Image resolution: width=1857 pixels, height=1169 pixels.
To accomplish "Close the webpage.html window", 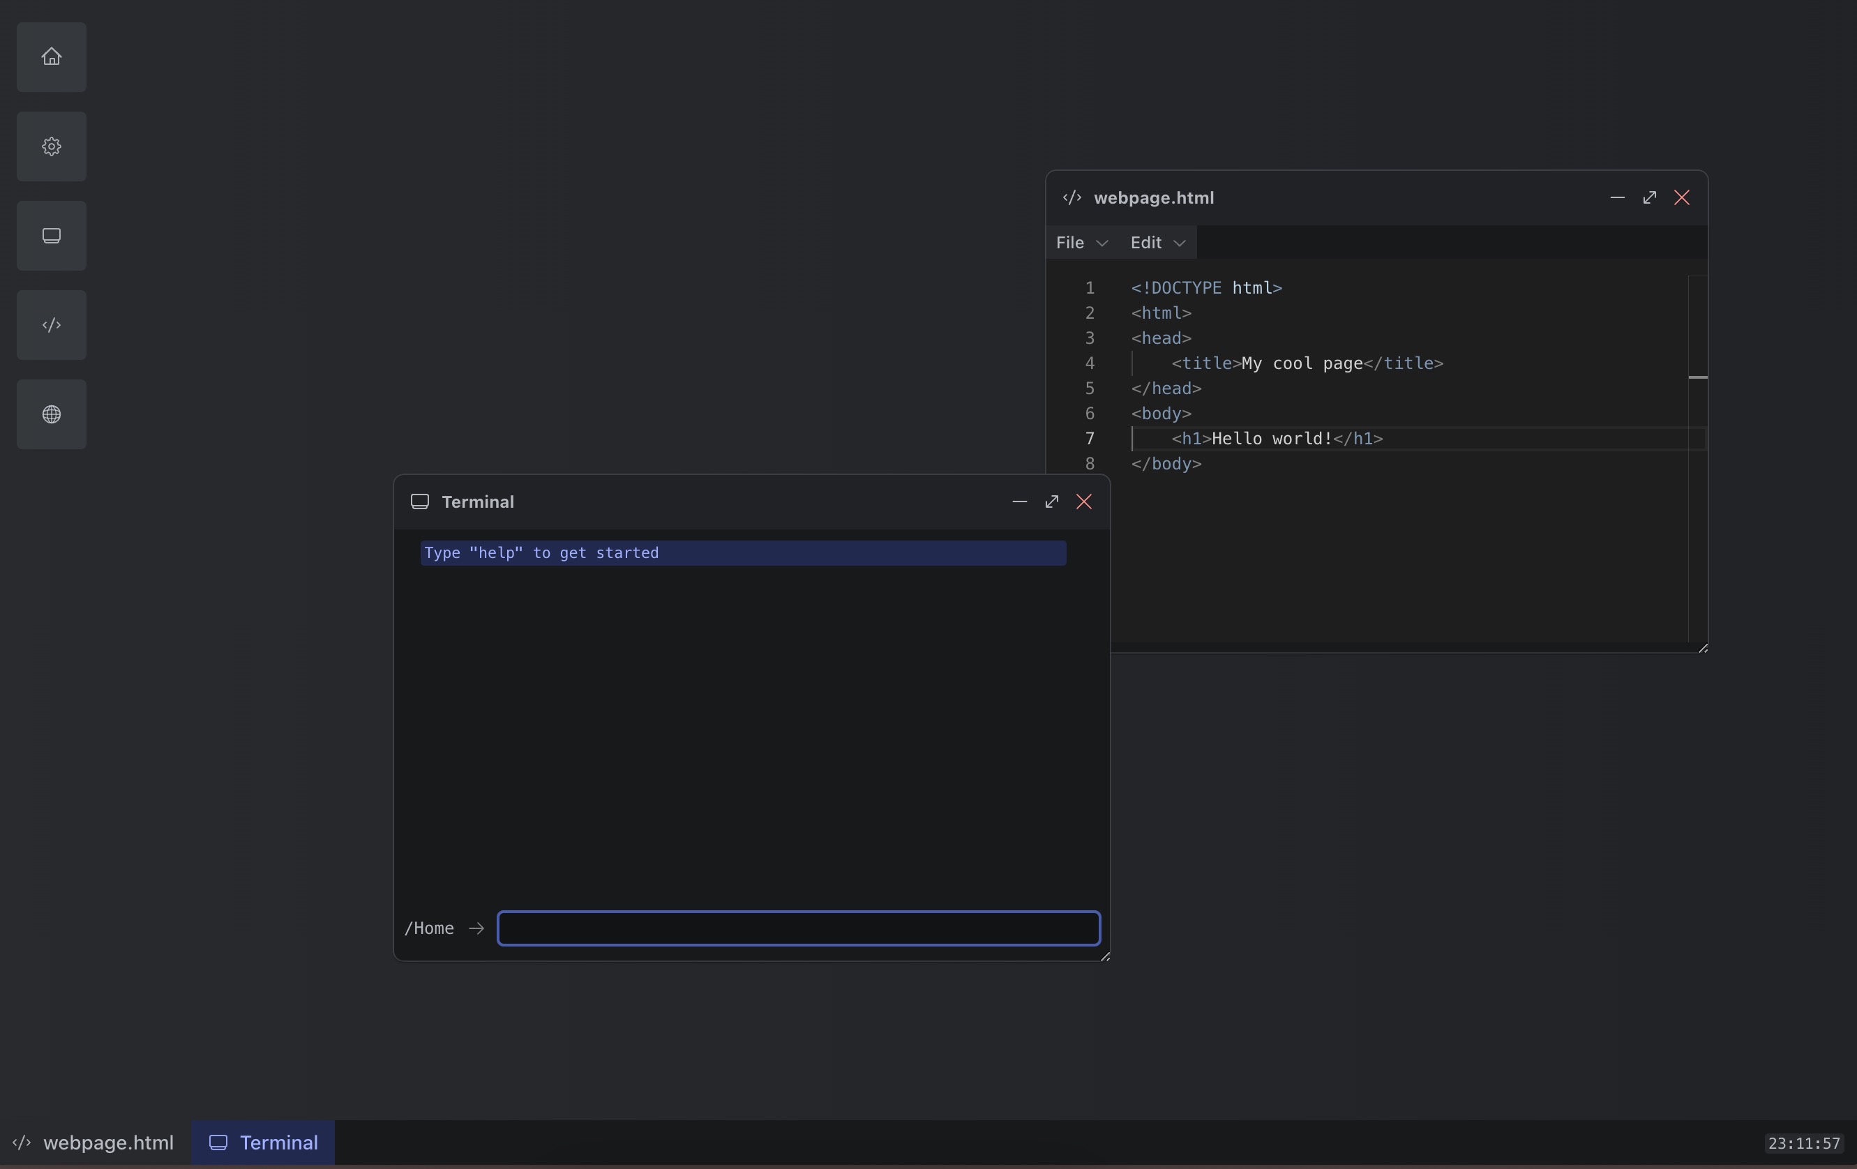I will 1682,198.
